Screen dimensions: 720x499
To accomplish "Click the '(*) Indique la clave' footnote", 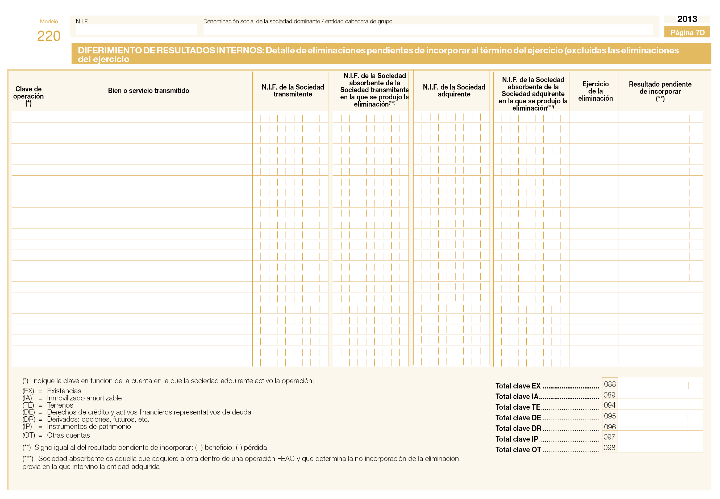I will pyautogui.click(x=168, y=381).
